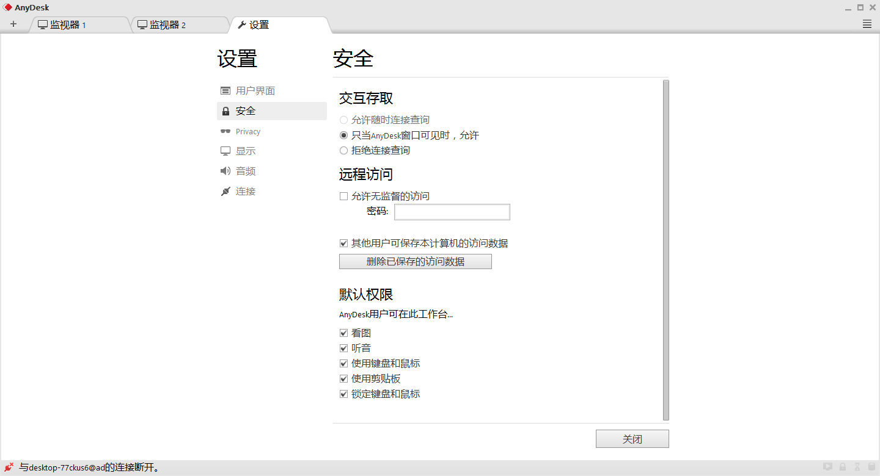Click the database icon in bottom status bar
The width and height of the screenshot is (880, 476).
click(x=872, y=466)
